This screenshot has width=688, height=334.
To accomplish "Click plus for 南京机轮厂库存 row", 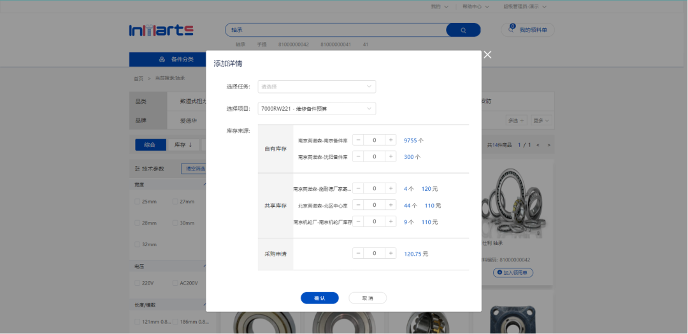I will pyautogui.click(x=391, y=221).
